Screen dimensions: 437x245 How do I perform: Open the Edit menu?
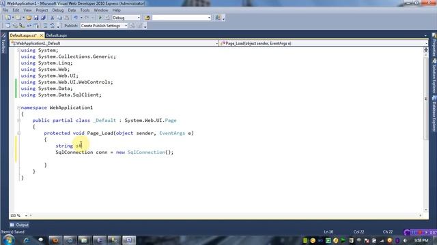[x=16, y=10]
